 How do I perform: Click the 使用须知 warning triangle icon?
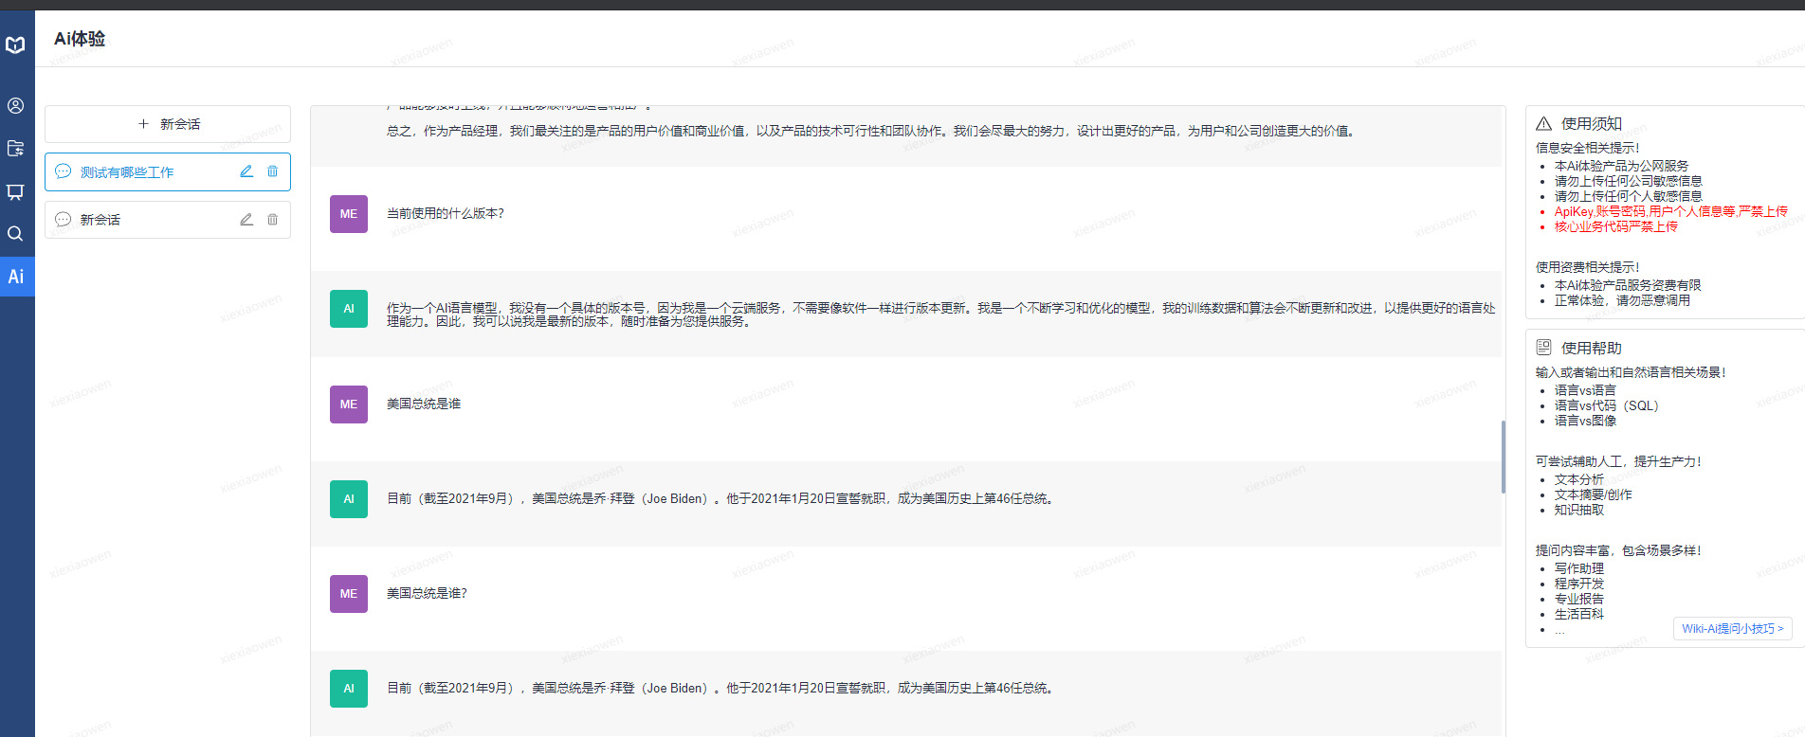pos(1543,123)
